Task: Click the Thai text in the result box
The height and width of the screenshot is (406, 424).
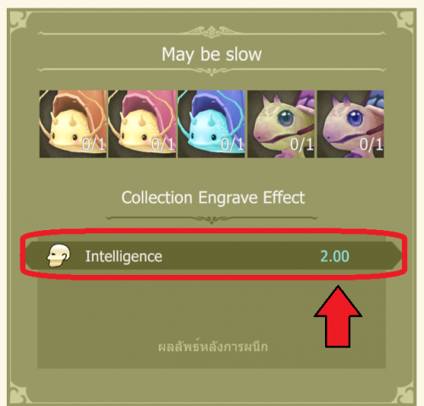Action: point(212,347)
